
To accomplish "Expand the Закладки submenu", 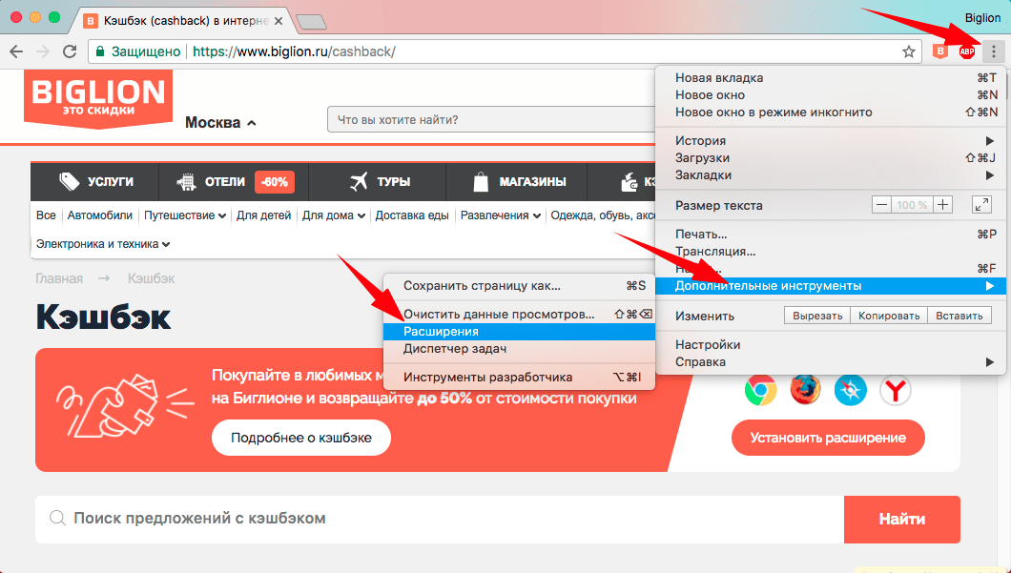I will [x=831, y=174].
